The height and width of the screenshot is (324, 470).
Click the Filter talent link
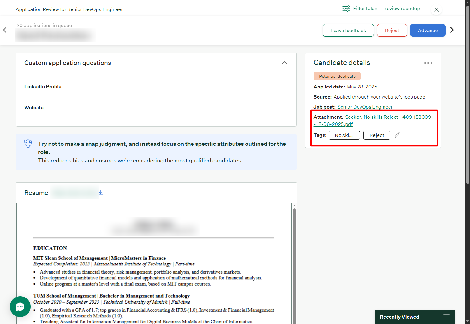click(x=366, y=9)
